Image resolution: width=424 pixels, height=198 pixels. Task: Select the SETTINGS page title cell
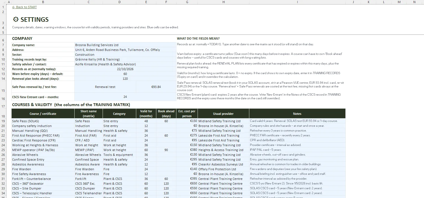click(31, 20)
